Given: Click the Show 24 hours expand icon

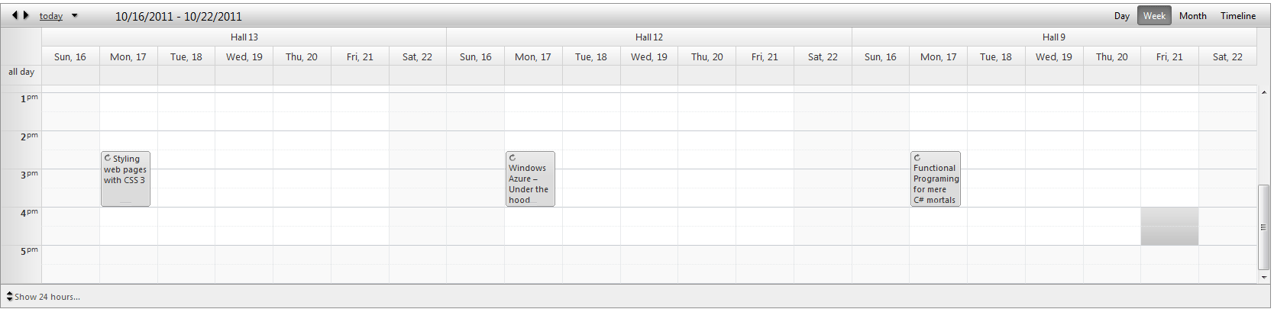Looking at the screenshot, I should [x=9, y=297].
